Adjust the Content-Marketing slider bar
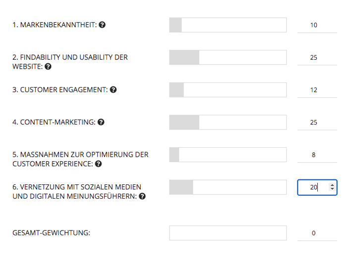352x259 pixels. (228, 122)
